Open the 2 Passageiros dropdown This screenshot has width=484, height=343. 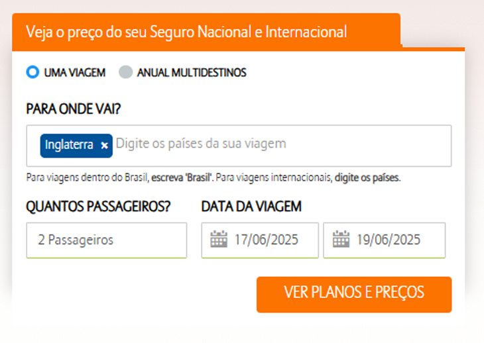[x=107, y=240]
